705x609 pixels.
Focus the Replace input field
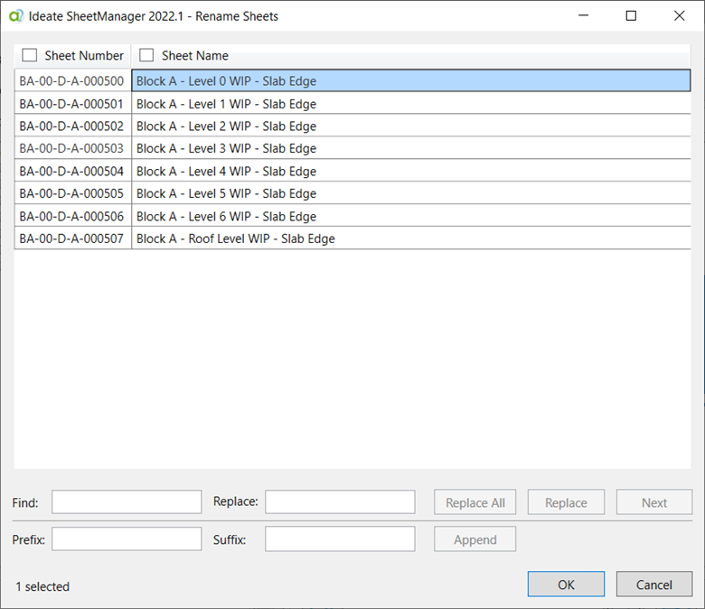(x=340, y=502)
